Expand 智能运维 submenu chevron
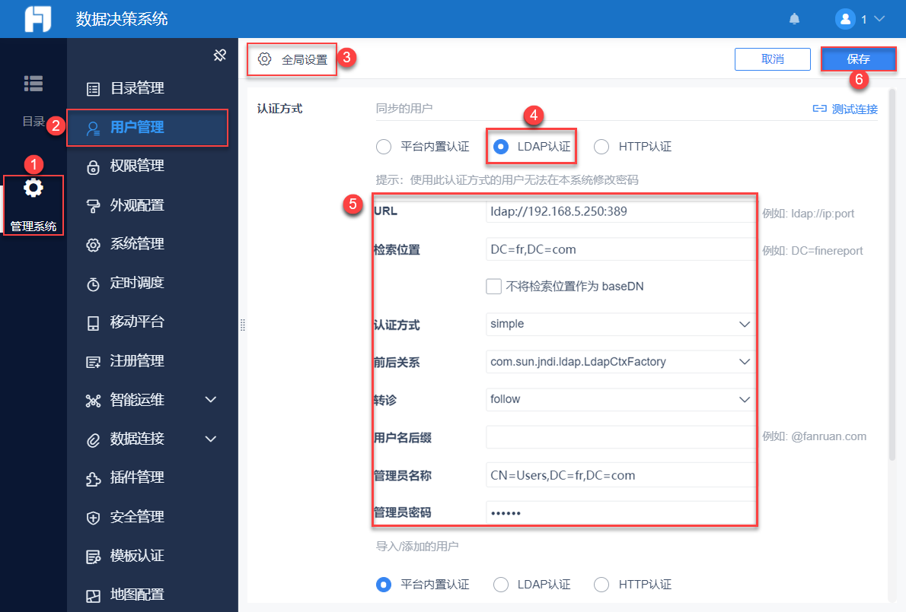This screenshot has width=906, height=612. (x=211, y=400)
